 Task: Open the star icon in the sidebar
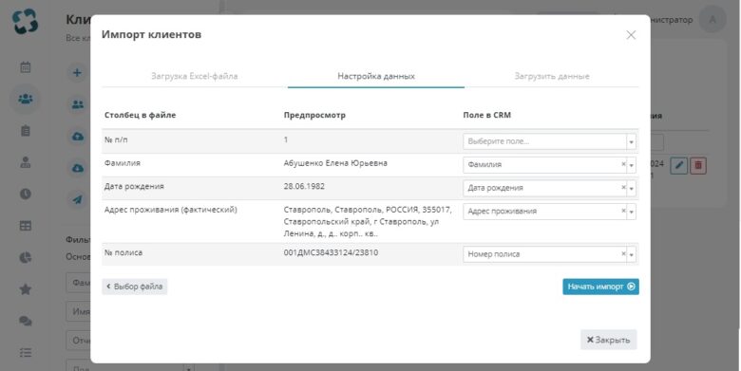(x=26, y=288)
